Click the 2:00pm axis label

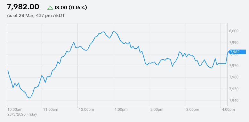pyautogui.click(x=157, y=110)
